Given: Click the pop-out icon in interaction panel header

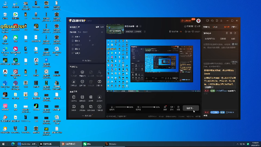Looking at the screenshot, I should (x=235, y=33).
